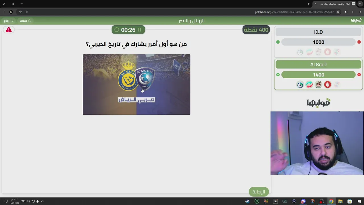Click the AL8roD score field 1400
Image resolution: width=364 pixels, height=205 pixels.
[x=318, y=75]
